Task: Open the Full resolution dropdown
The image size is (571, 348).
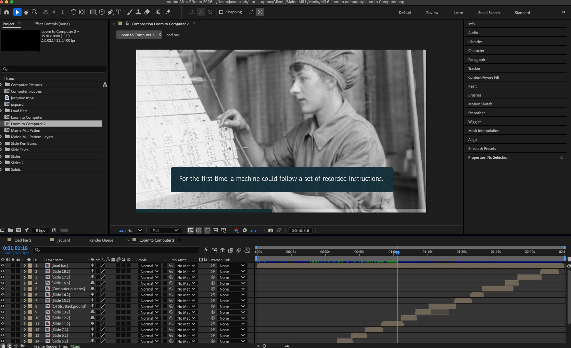Action: (165, 231)
